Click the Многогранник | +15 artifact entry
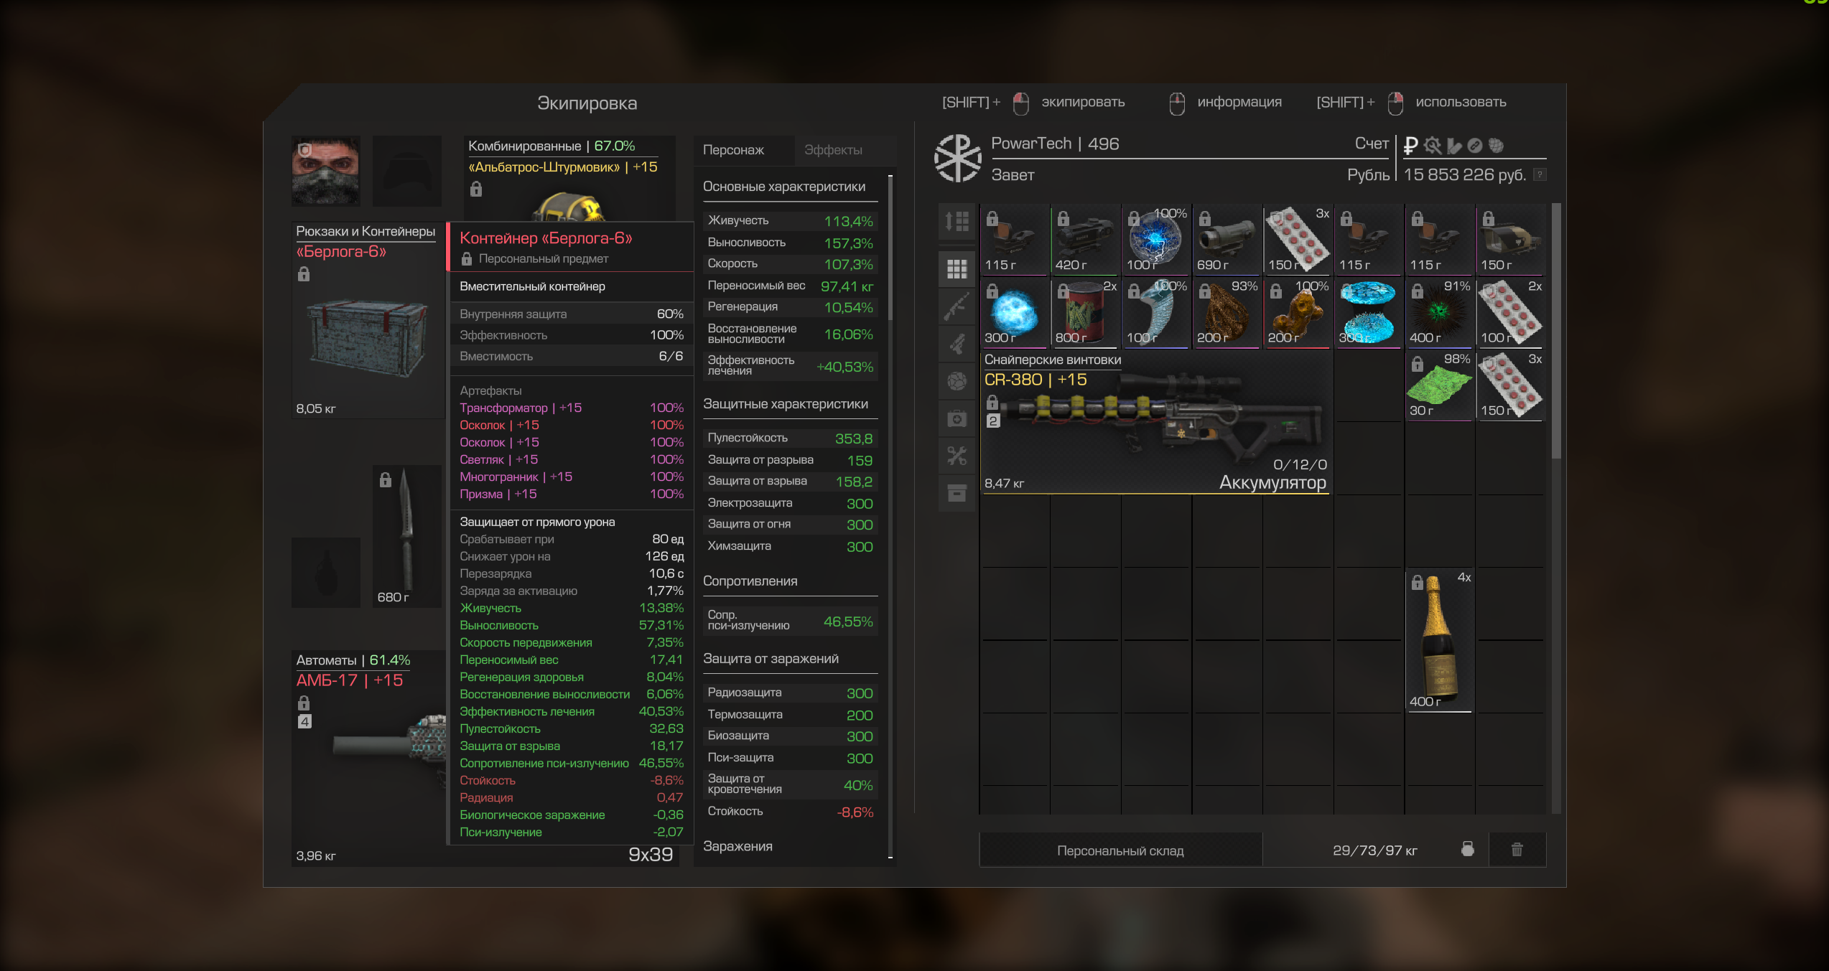The height and width of the screenshot is (971, 1829). click(572, 477)
